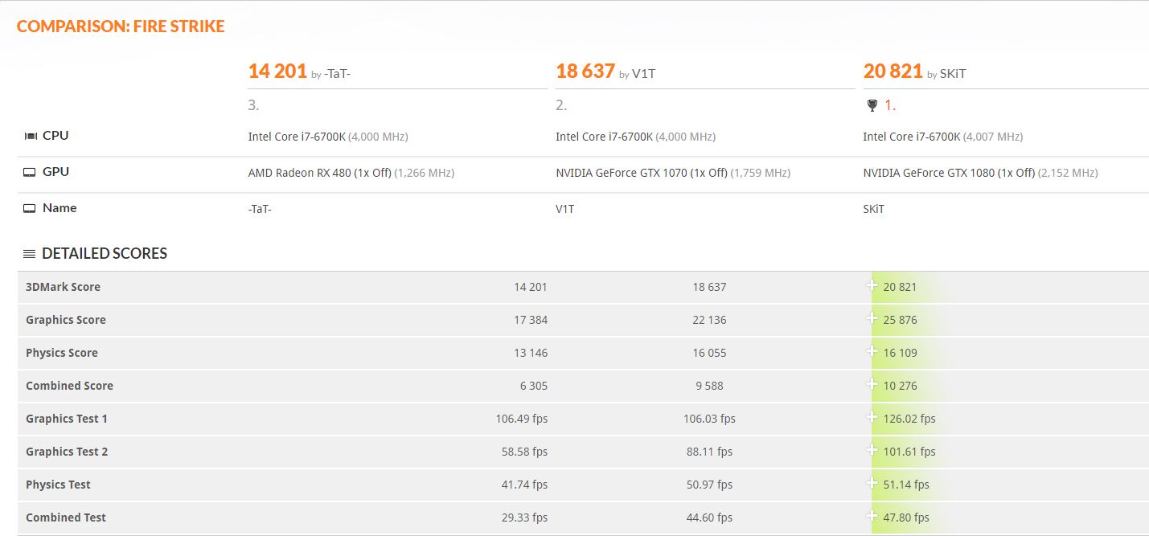Click the plus icon in Graphics Test 1 row
The height and width of the screenshot is (536, 1149).
tap(872, 417)
